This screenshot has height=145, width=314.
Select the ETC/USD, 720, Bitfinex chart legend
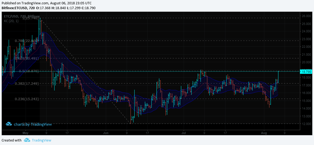coord(22,16)
